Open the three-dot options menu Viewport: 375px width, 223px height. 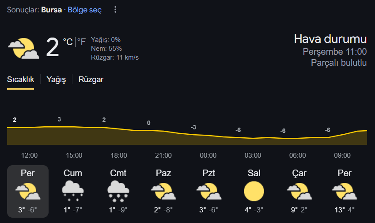click(115, 10)
